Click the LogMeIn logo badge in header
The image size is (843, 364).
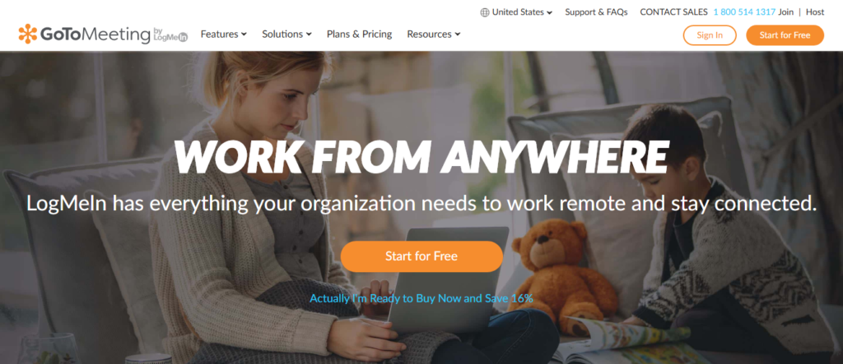point(170,35)
